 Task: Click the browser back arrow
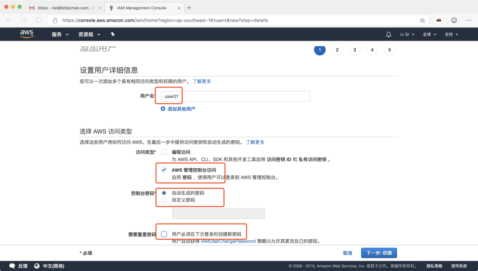point(9,20)
